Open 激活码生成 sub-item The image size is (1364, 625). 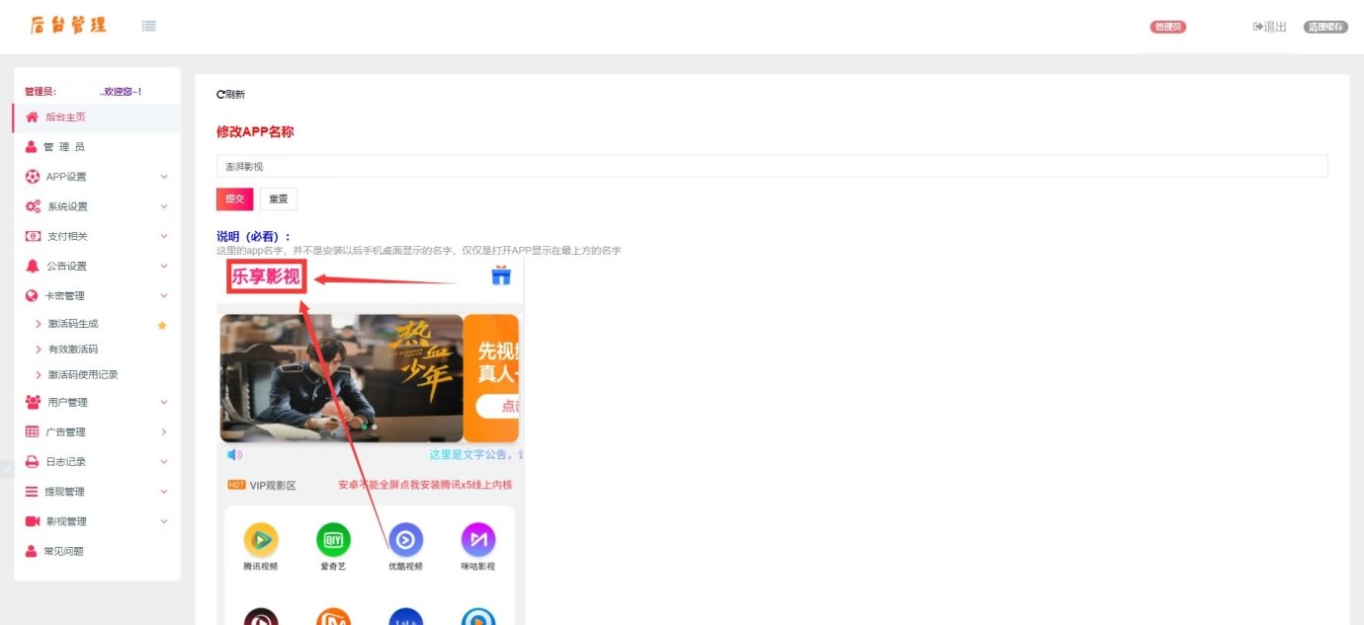pyautogui.click(x=73, y=324)
